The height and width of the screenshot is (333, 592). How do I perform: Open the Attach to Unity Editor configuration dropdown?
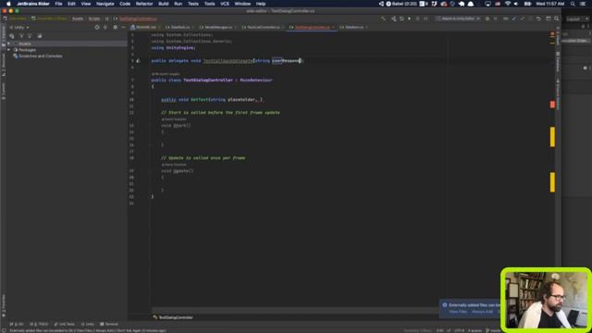click(x=458, y=18)
